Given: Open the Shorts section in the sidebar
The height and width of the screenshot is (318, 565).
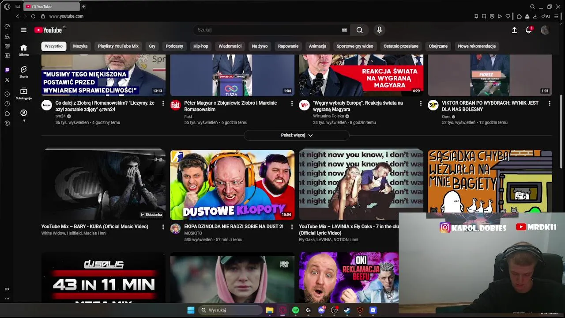Looking at the screenshot, I should coord(24,72).
